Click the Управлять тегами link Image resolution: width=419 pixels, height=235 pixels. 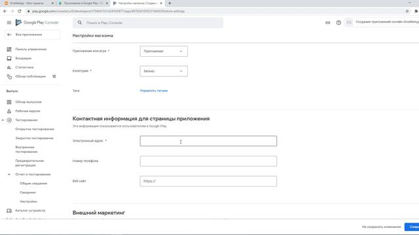click(154, 91)
